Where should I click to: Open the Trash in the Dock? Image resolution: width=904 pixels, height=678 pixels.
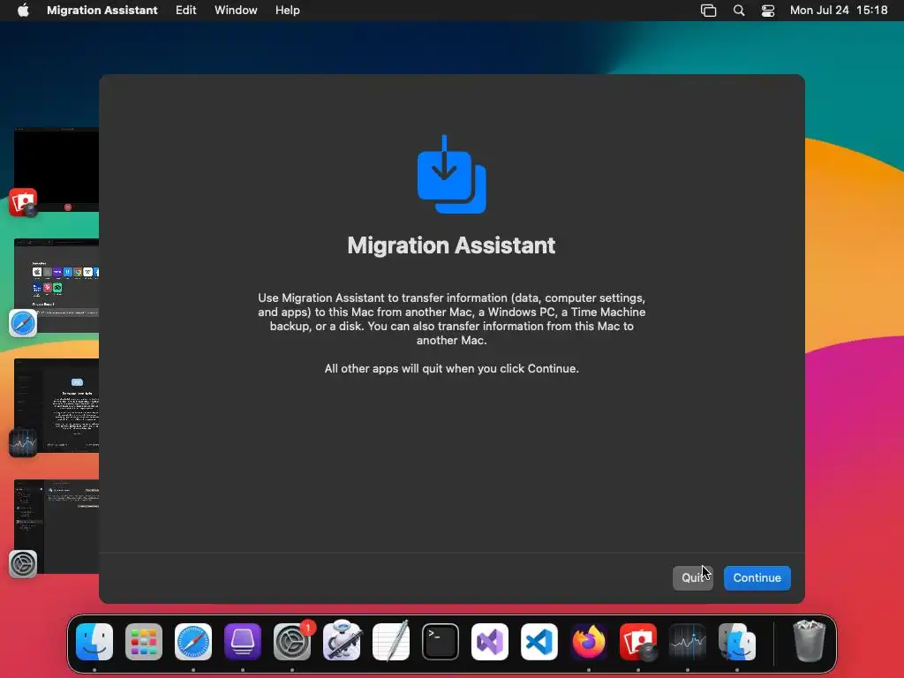pos(809,641)
